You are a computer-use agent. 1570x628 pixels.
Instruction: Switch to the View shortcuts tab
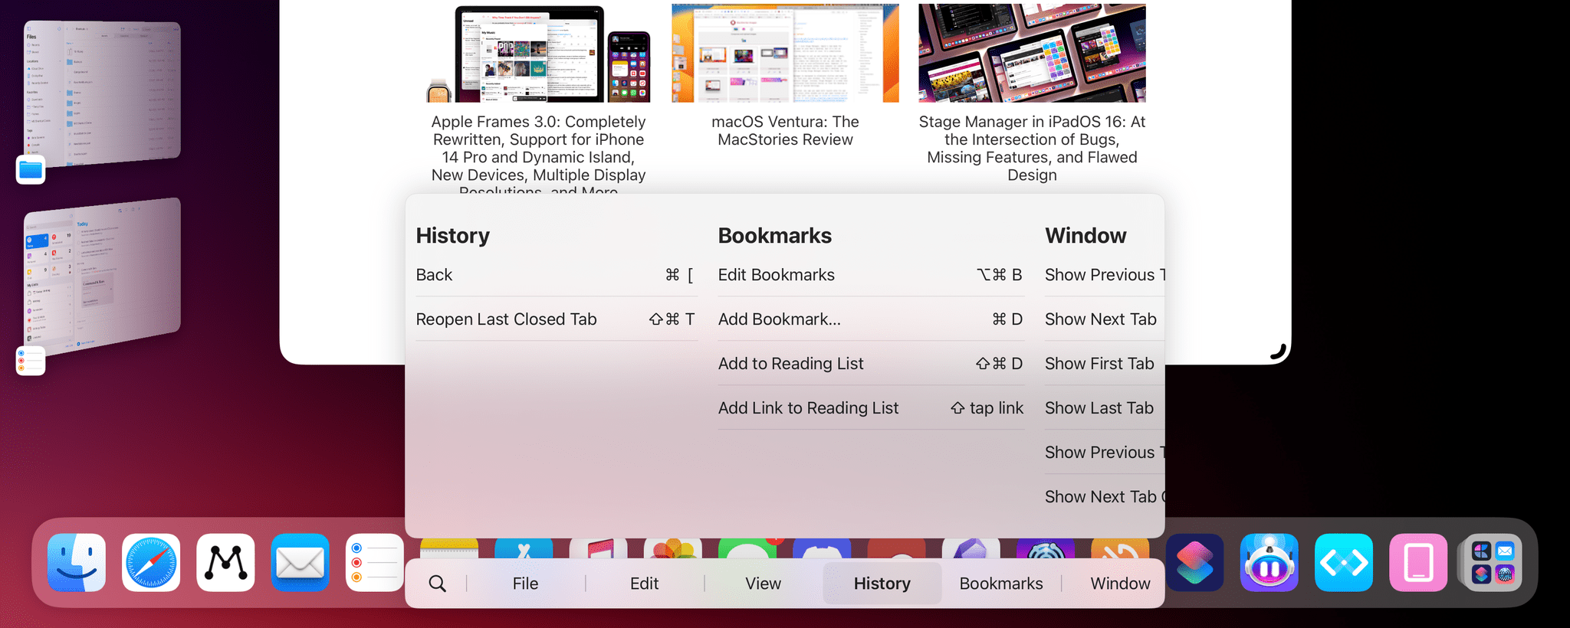pyautogui.click(x=764, y=584)
